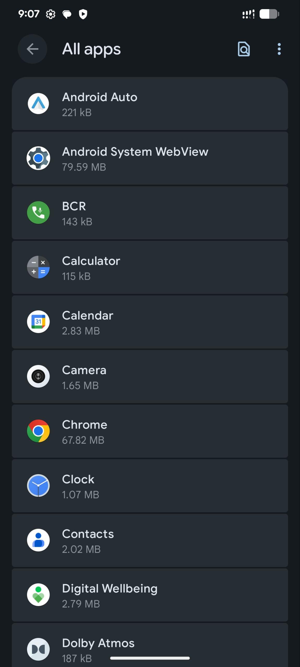Tap the green BCR phone icon
Image resolution: width=300 pixels, height=667 pixels.
click(x=38, y=213)
